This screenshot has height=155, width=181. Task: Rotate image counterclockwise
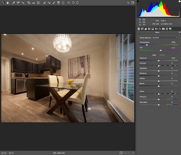(x=73, y=2)
